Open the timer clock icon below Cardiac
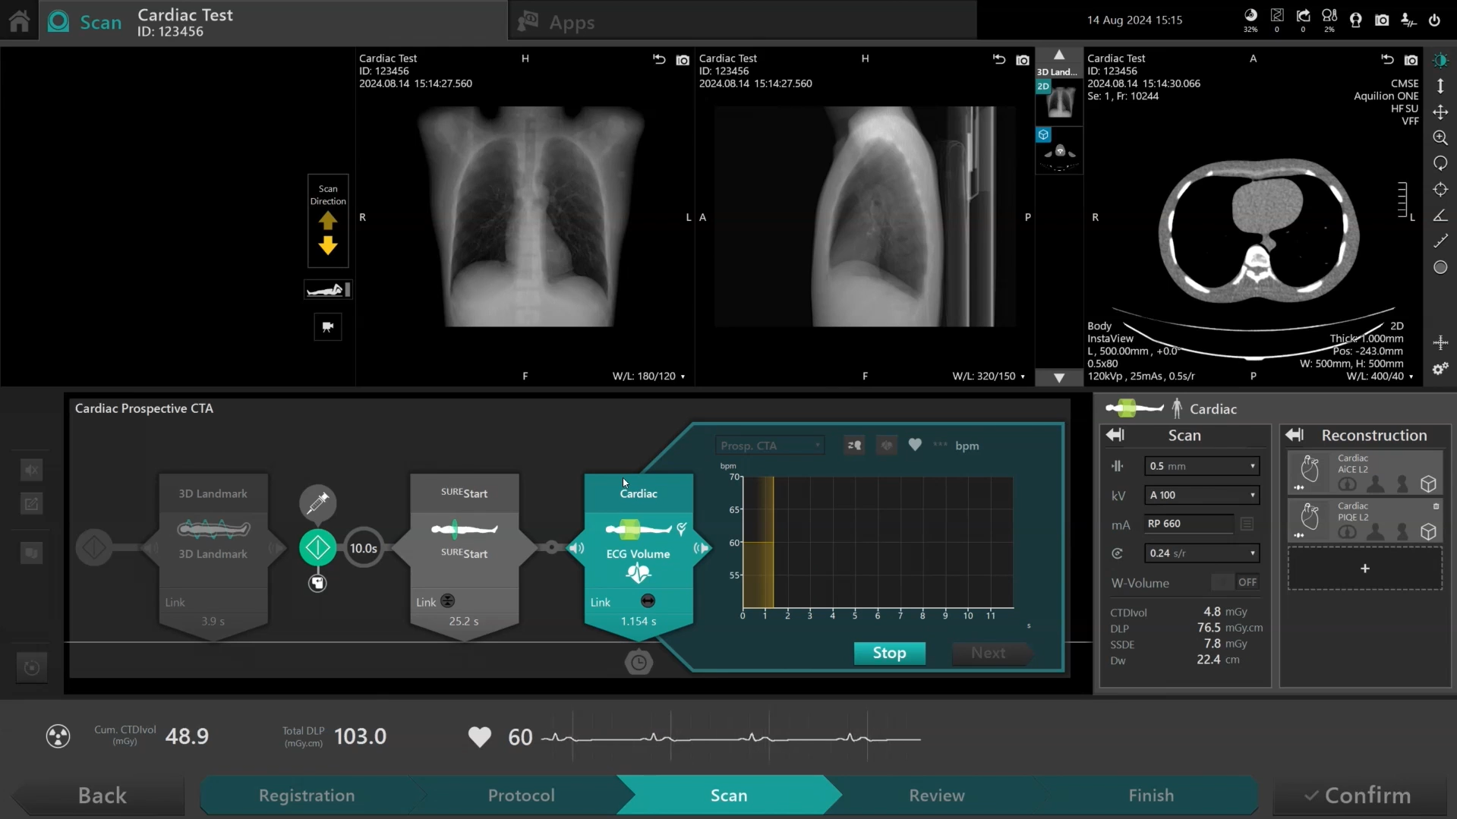Viewport: 1457px width, 819px height. [639, 663]
